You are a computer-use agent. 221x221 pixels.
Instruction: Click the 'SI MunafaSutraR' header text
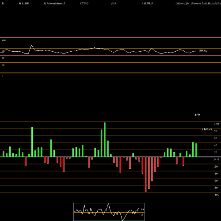54,4
